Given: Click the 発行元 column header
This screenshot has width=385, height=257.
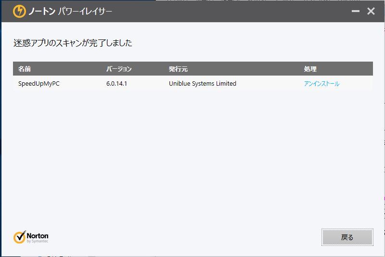Looking at the screenshot, I should [x=178, y=69].
